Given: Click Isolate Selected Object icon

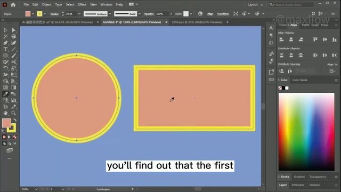Looking at the screenshot, I should (x=236, y=14).
